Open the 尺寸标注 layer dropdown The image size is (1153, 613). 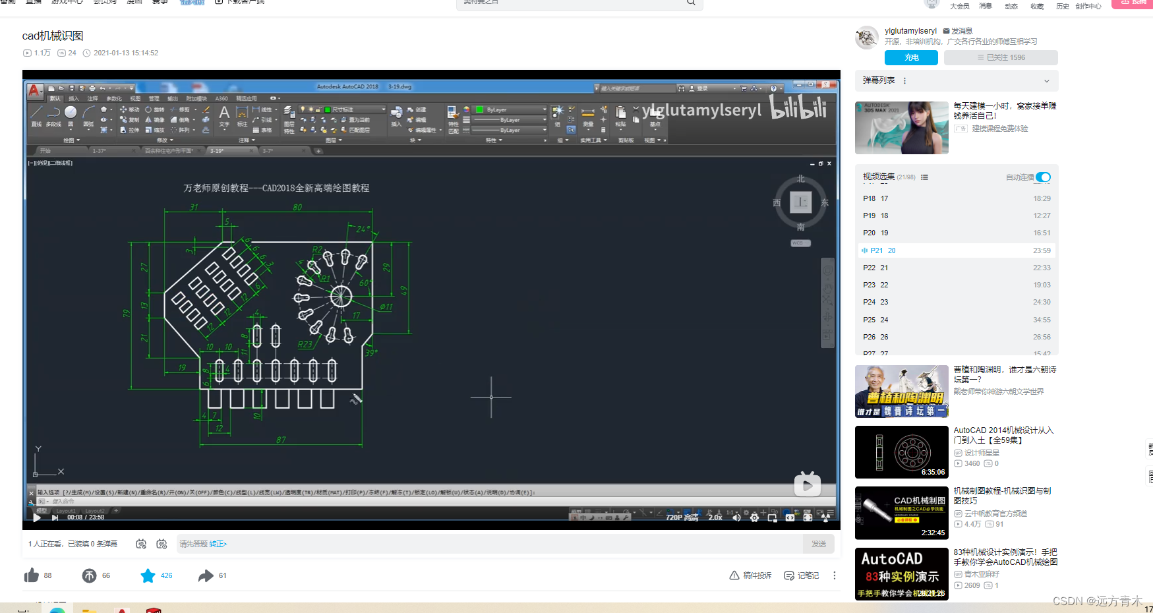click(342, 109)
